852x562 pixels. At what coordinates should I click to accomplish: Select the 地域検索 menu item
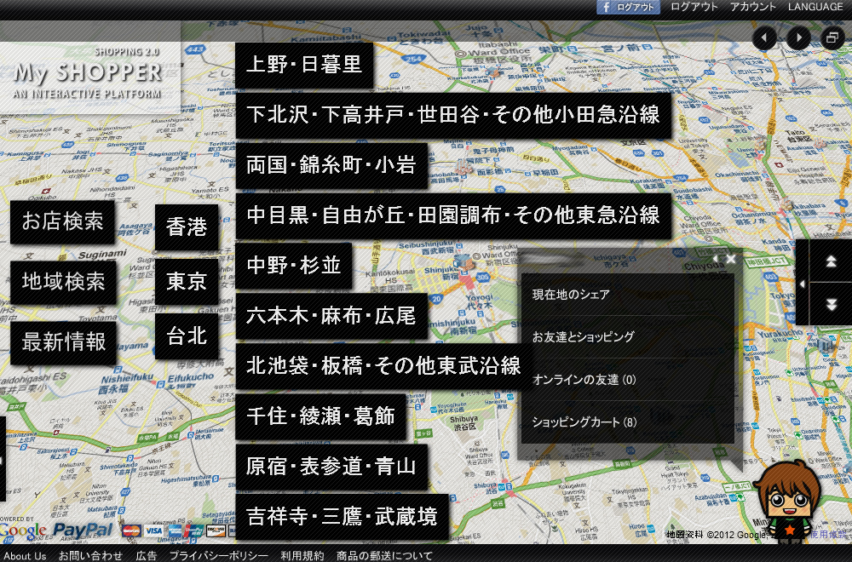tap(64, 281)
